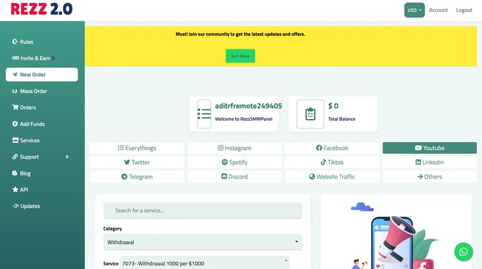This screenshot has height=269, width=482.
Task: Show the Everythings category
Action: pos(137,148)
